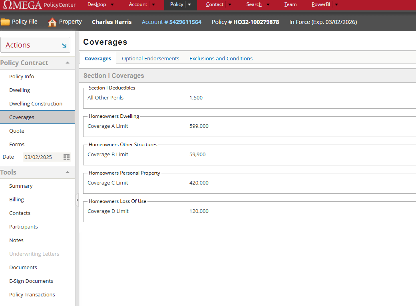Open the Desktop dropdown arrow
The image size is (416, 306).
tap(112, 4)
